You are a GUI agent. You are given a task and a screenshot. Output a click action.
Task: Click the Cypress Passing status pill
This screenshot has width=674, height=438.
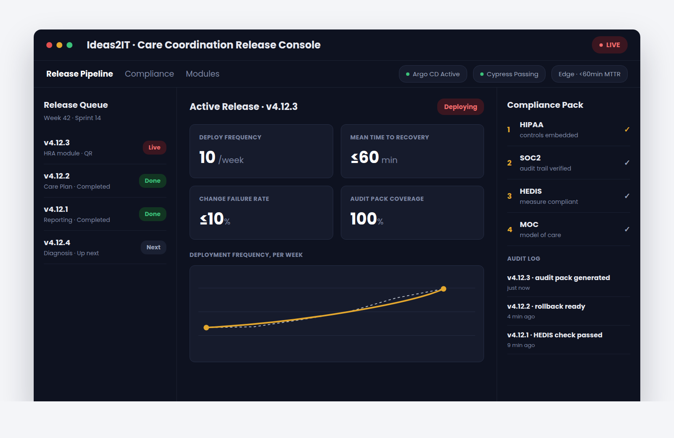(509, 74)
